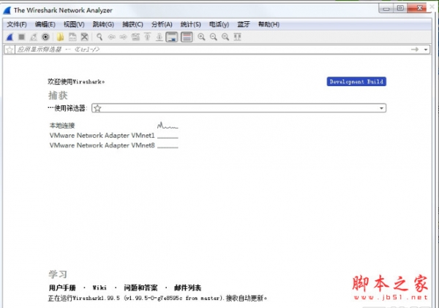This screenshot has width=439, height=308.
Task: Open the 问题和答案 link
Action: coord(140,288)
